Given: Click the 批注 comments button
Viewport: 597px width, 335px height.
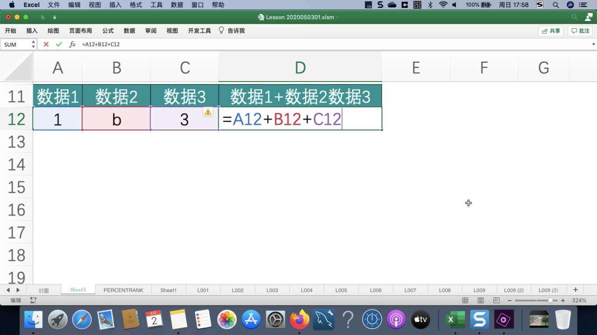Looking at the screenshot, I should tap(580, 31).
